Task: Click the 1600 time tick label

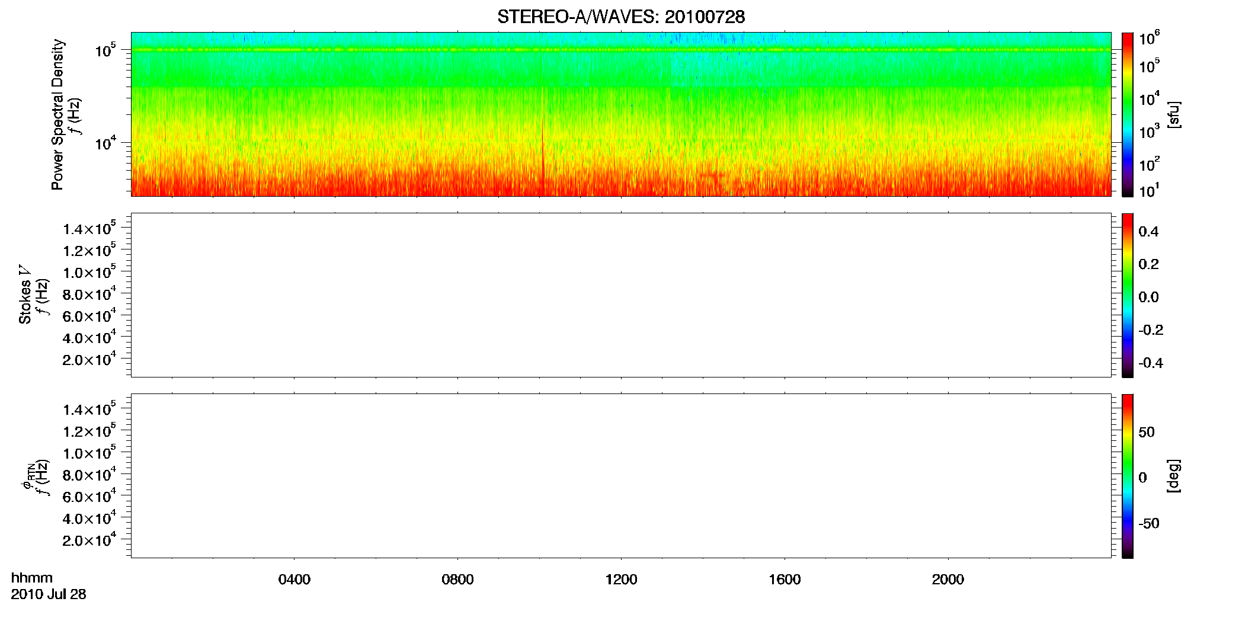Action: (785, 580)
